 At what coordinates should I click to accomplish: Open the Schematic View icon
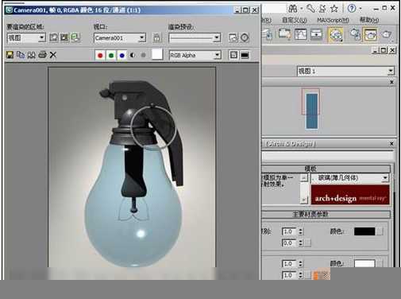pos(317,34)
